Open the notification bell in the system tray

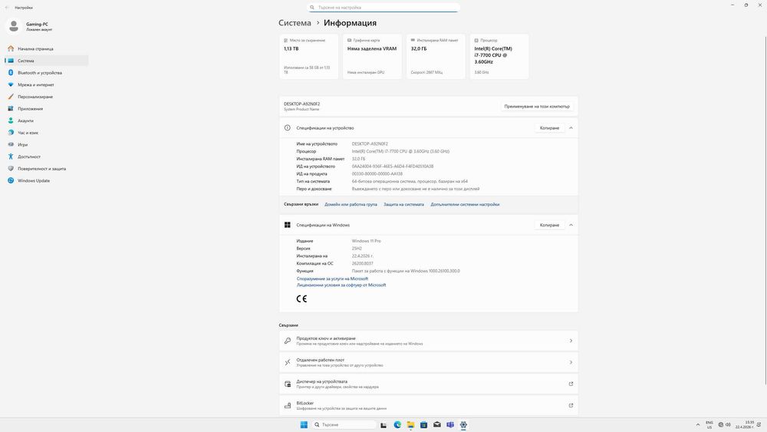click(x=759, y=424)
